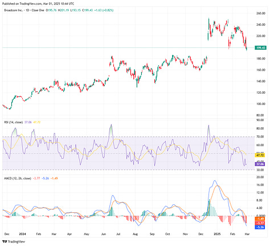Click the 12.00 label on MACD axis

260,192
